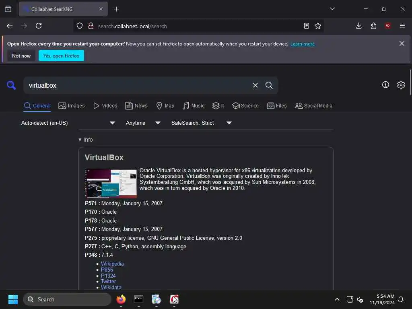Show hidden system tray icons
The width and height of the screenshot is (412, 309).
tap(337, 299)
